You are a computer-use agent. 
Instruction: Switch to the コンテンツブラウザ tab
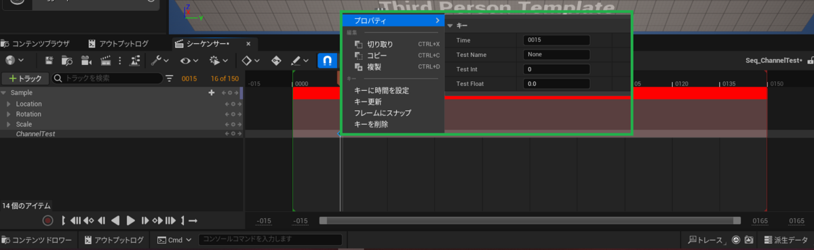click(x=35, y=43)
